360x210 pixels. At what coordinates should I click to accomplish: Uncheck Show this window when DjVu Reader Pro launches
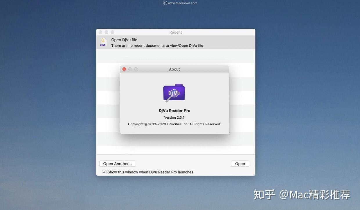[x=104, y=172]
